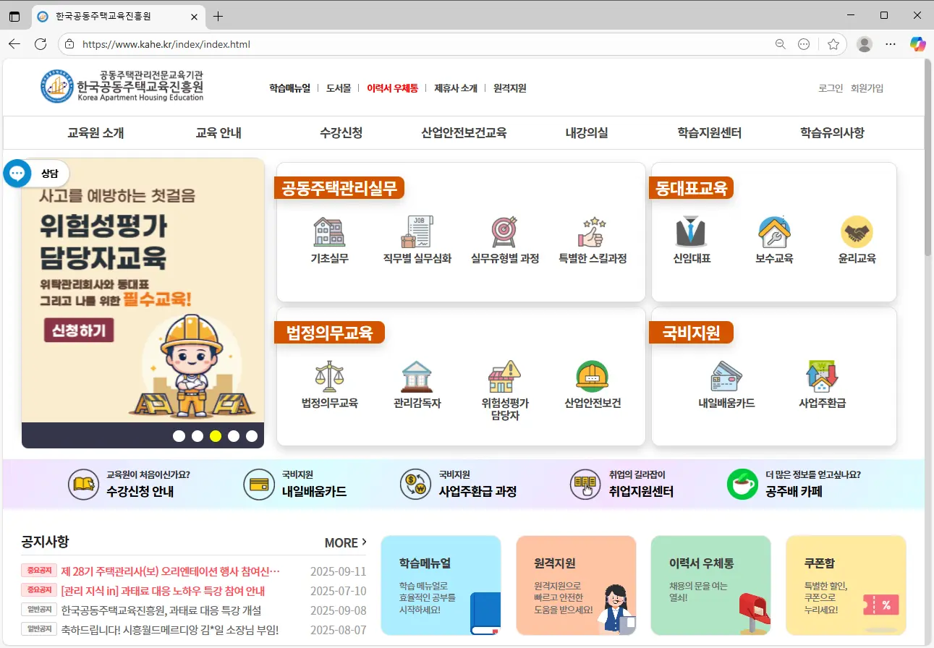Select the 특별한 스킬과정 thumbs-up icon

[591, 231]
